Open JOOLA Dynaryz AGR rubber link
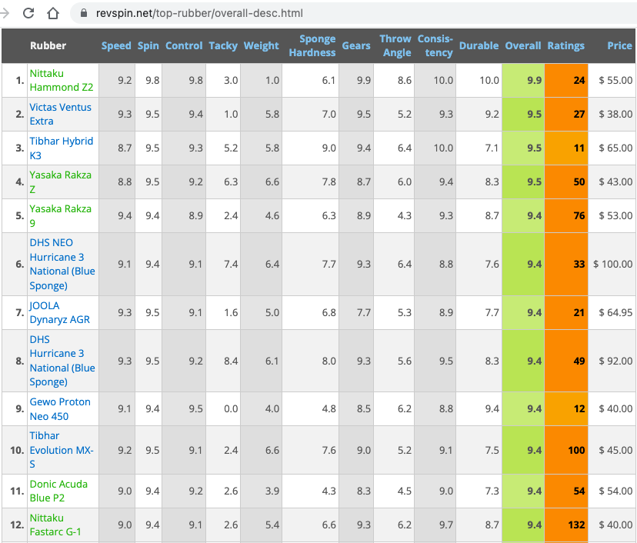This screenshot has height=543, width=637. [60, 312]
